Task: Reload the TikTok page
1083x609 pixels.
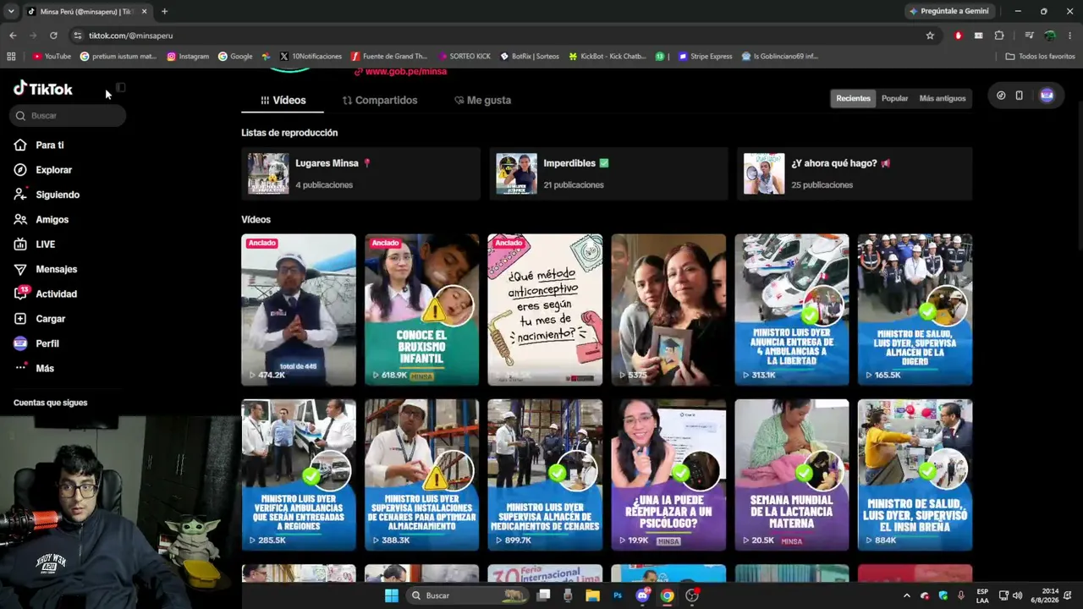Action: (x=53, y=36)
